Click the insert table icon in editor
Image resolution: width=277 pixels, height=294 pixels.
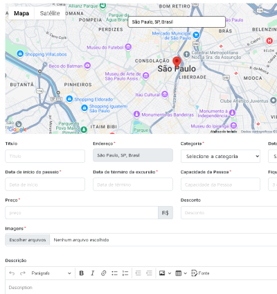coord(179,273)
